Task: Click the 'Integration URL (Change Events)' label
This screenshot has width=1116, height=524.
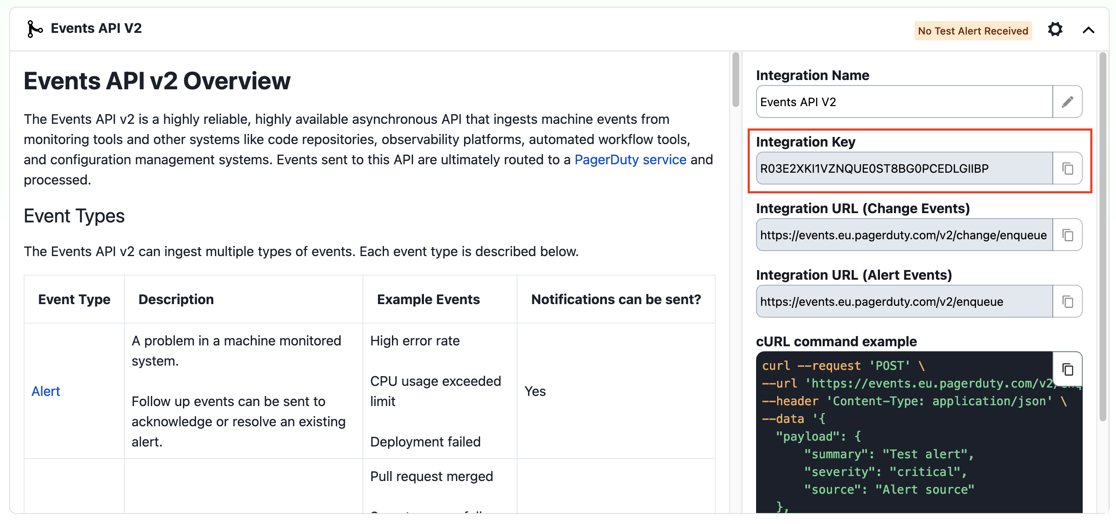Action: pyautogui.click(x=863, y=209)
